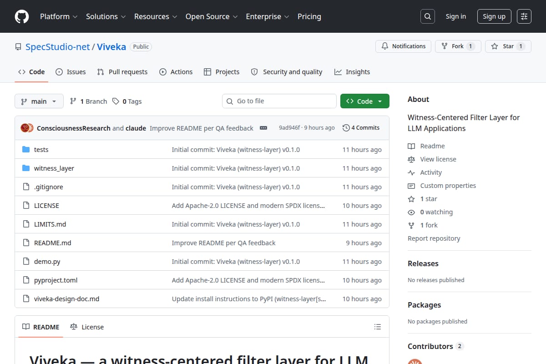Click the LICENSE file icon
Image resolution: width=546 pixels, height=364 pixels.
[26, 205]
